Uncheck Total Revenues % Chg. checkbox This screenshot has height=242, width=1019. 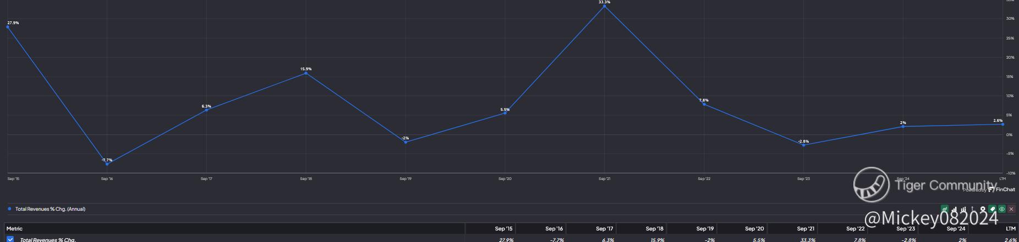coord(10,239)
